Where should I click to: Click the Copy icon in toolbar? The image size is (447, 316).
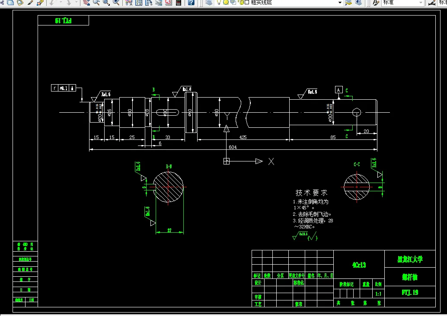pyautogui.click(x=10, y=3)
